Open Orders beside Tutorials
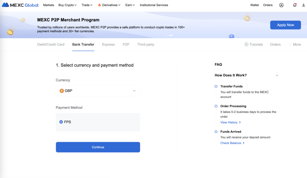This screenshot has width=307, height=178. coord(275,44)
